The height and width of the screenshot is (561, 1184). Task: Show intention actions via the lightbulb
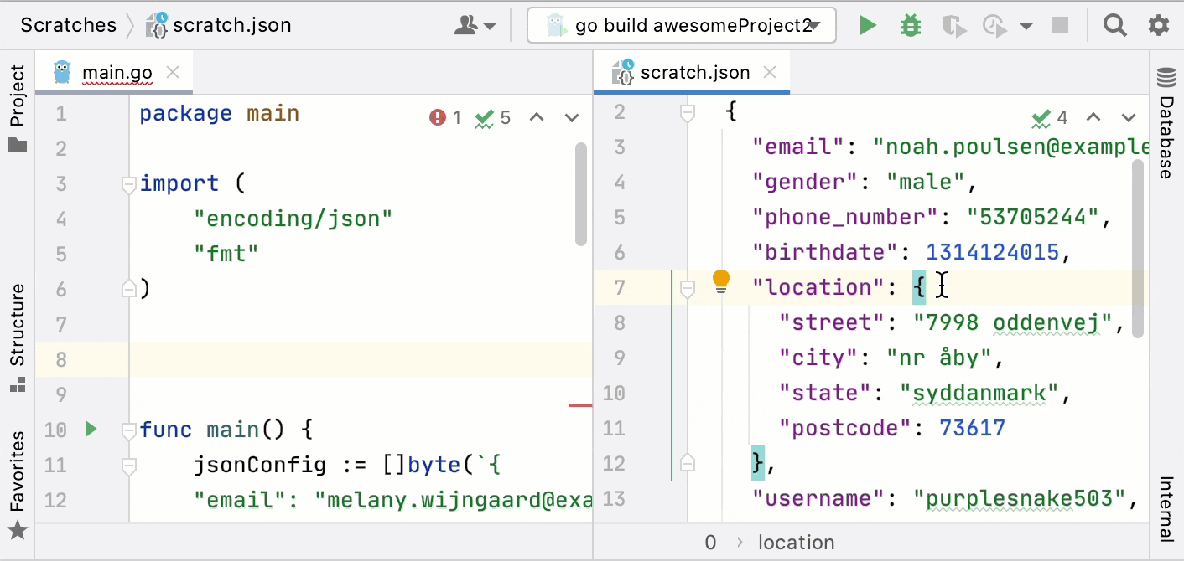pyautogui.click(x=721, y=280)
